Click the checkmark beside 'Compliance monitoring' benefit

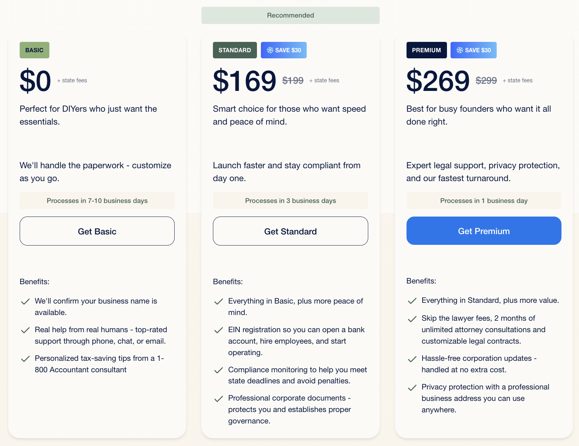coord(219,370)
